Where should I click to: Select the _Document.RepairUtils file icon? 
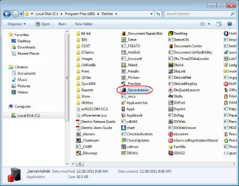coord(123,33)
